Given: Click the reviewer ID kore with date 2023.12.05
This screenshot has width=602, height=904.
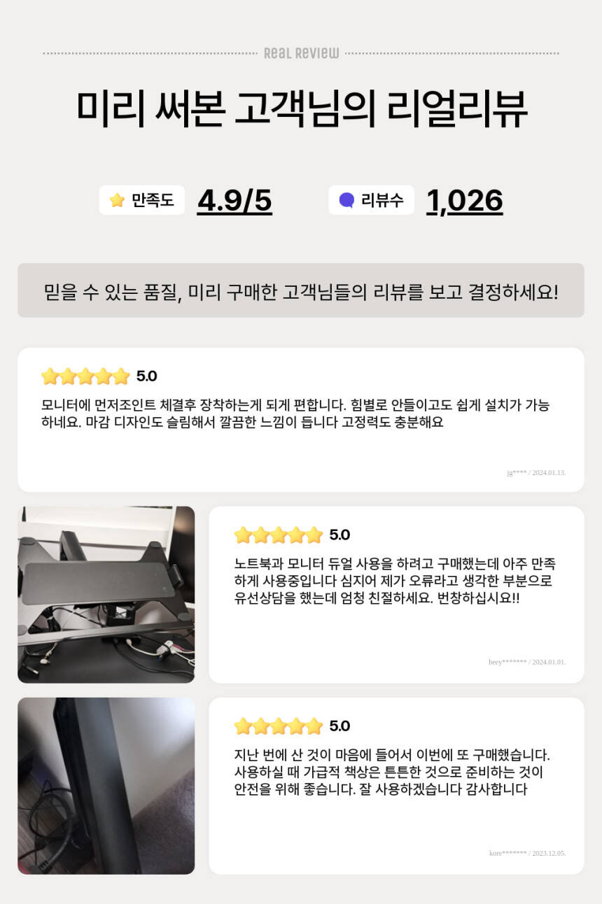Looking at the screenshot, I should click(x=527, y=853).
